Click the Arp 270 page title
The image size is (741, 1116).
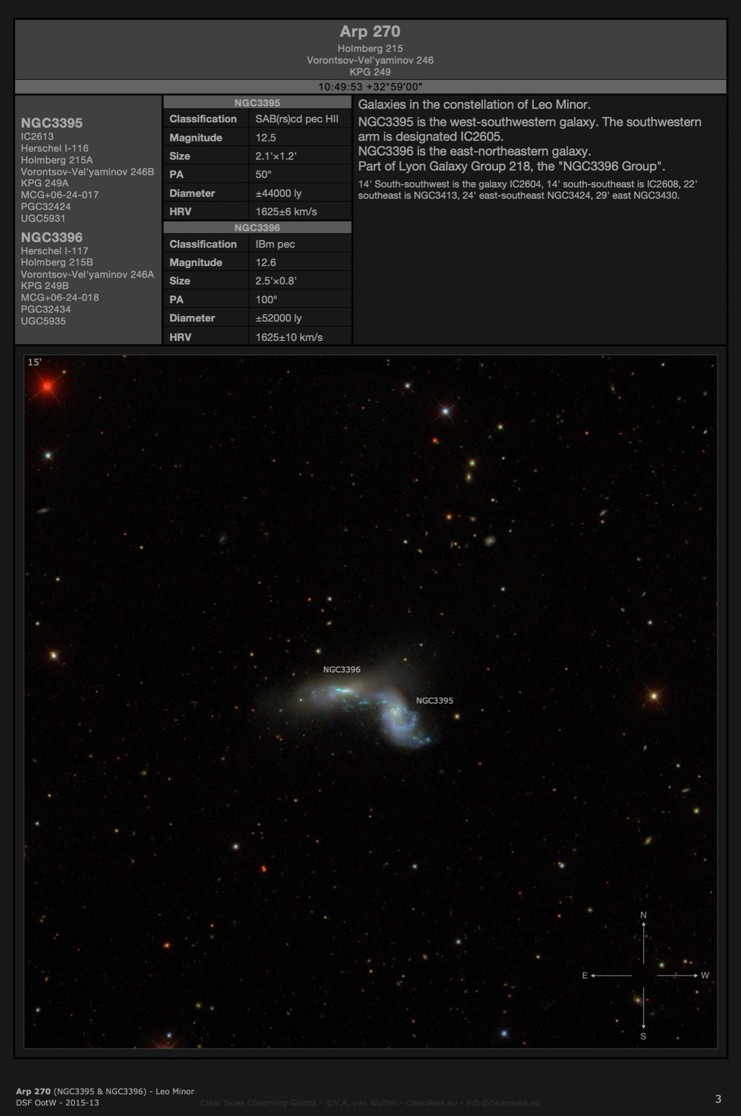370,31
